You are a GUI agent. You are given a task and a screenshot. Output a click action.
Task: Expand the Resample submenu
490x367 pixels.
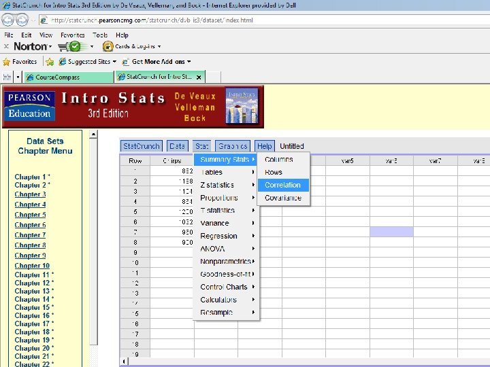[x=226, y=313]
